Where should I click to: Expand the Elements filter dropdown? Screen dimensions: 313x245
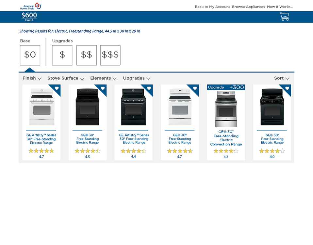click(103, 78)
